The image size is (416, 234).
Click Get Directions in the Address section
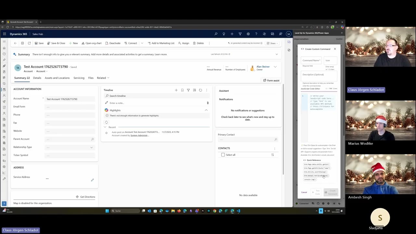[85, 197]
